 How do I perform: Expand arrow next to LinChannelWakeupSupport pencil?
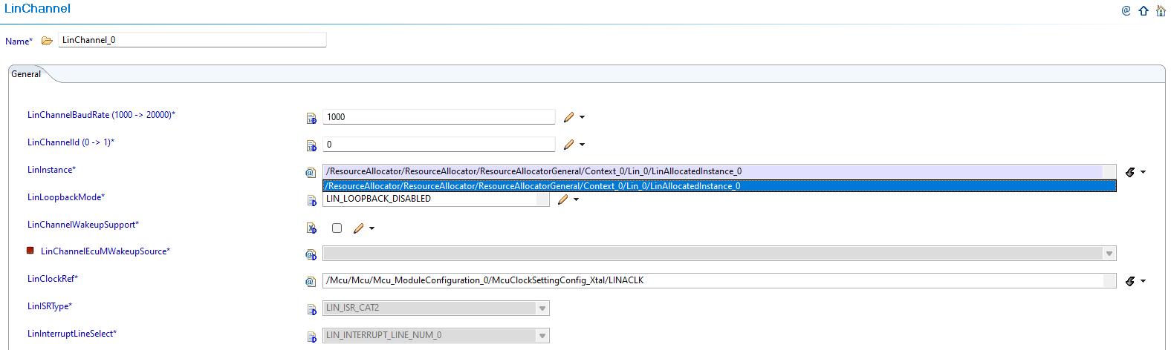click(372, 228)
